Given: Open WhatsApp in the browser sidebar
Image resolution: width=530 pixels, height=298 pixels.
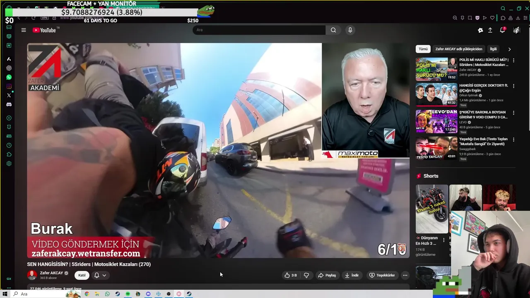Looking at the screenshot, I should (x=9, y=77).
